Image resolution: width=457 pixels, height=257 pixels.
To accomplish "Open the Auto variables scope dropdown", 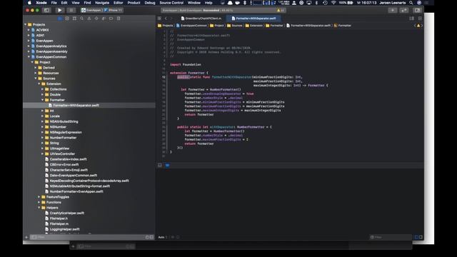I will tap(163, 237).
